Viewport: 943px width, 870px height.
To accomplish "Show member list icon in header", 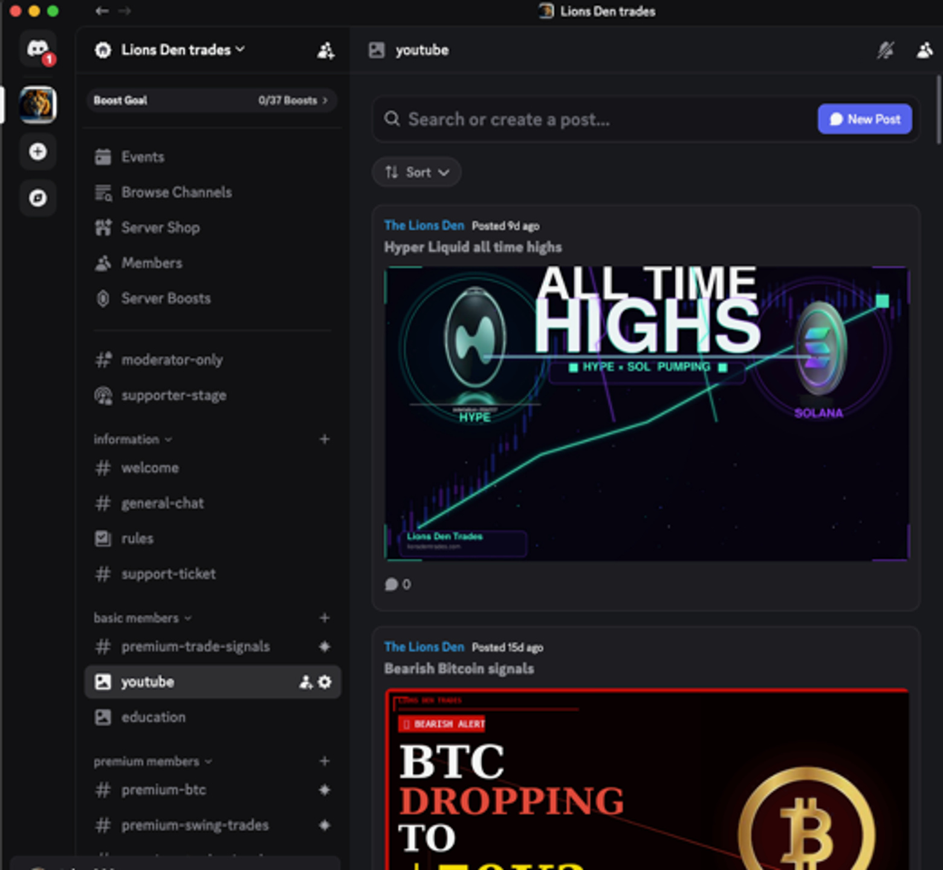I will (x=924, y=50).
